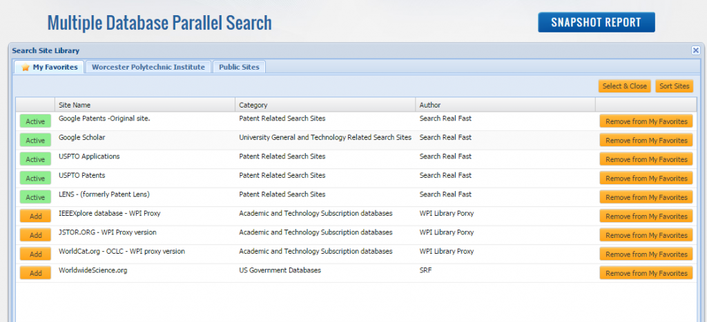Click the Sort Sites button
Screen dimensions: 707x322
[x=674, y=86]
